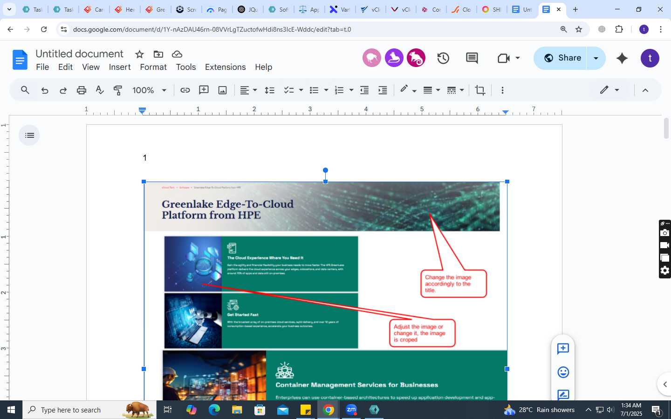
Task: Open border weight dropdown
Action: [x=431, y=90]
